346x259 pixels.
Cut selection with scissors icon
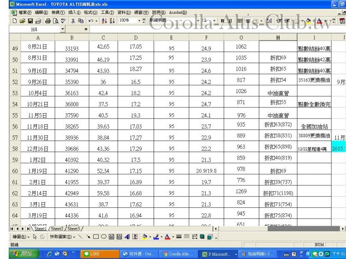(73, 21)
